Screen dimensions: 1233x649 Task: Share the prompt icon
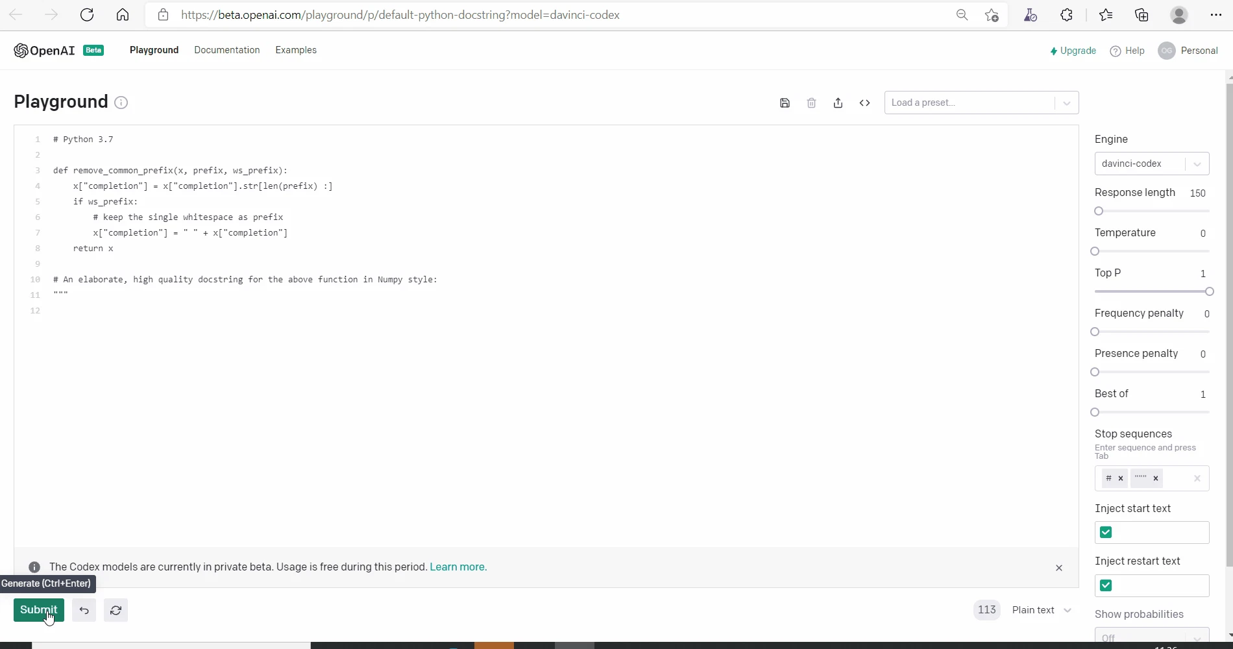838,103
